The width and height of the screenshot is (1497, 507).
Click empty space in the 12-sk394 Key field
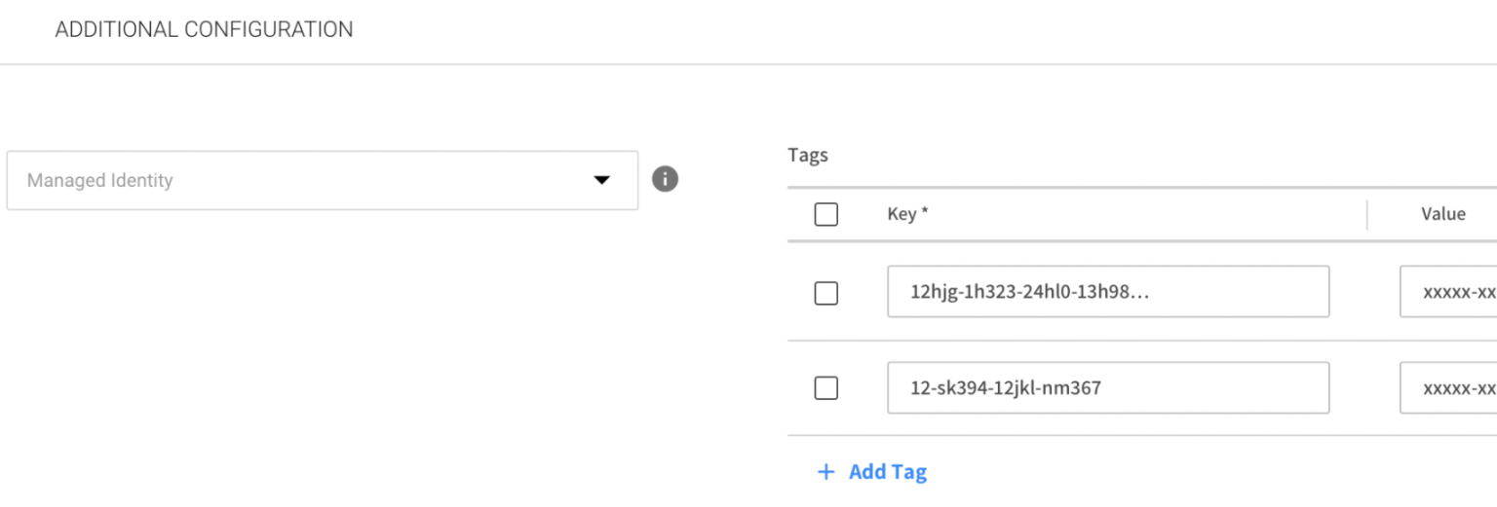pos(1218,387)
